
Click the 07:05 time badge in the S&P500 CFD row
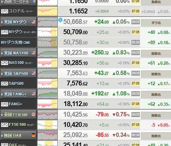point(135,83)
